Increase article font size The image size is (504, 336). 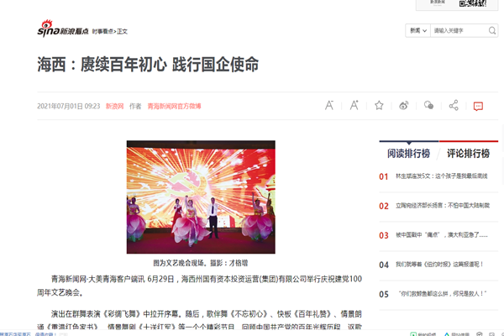click(354, 106)
